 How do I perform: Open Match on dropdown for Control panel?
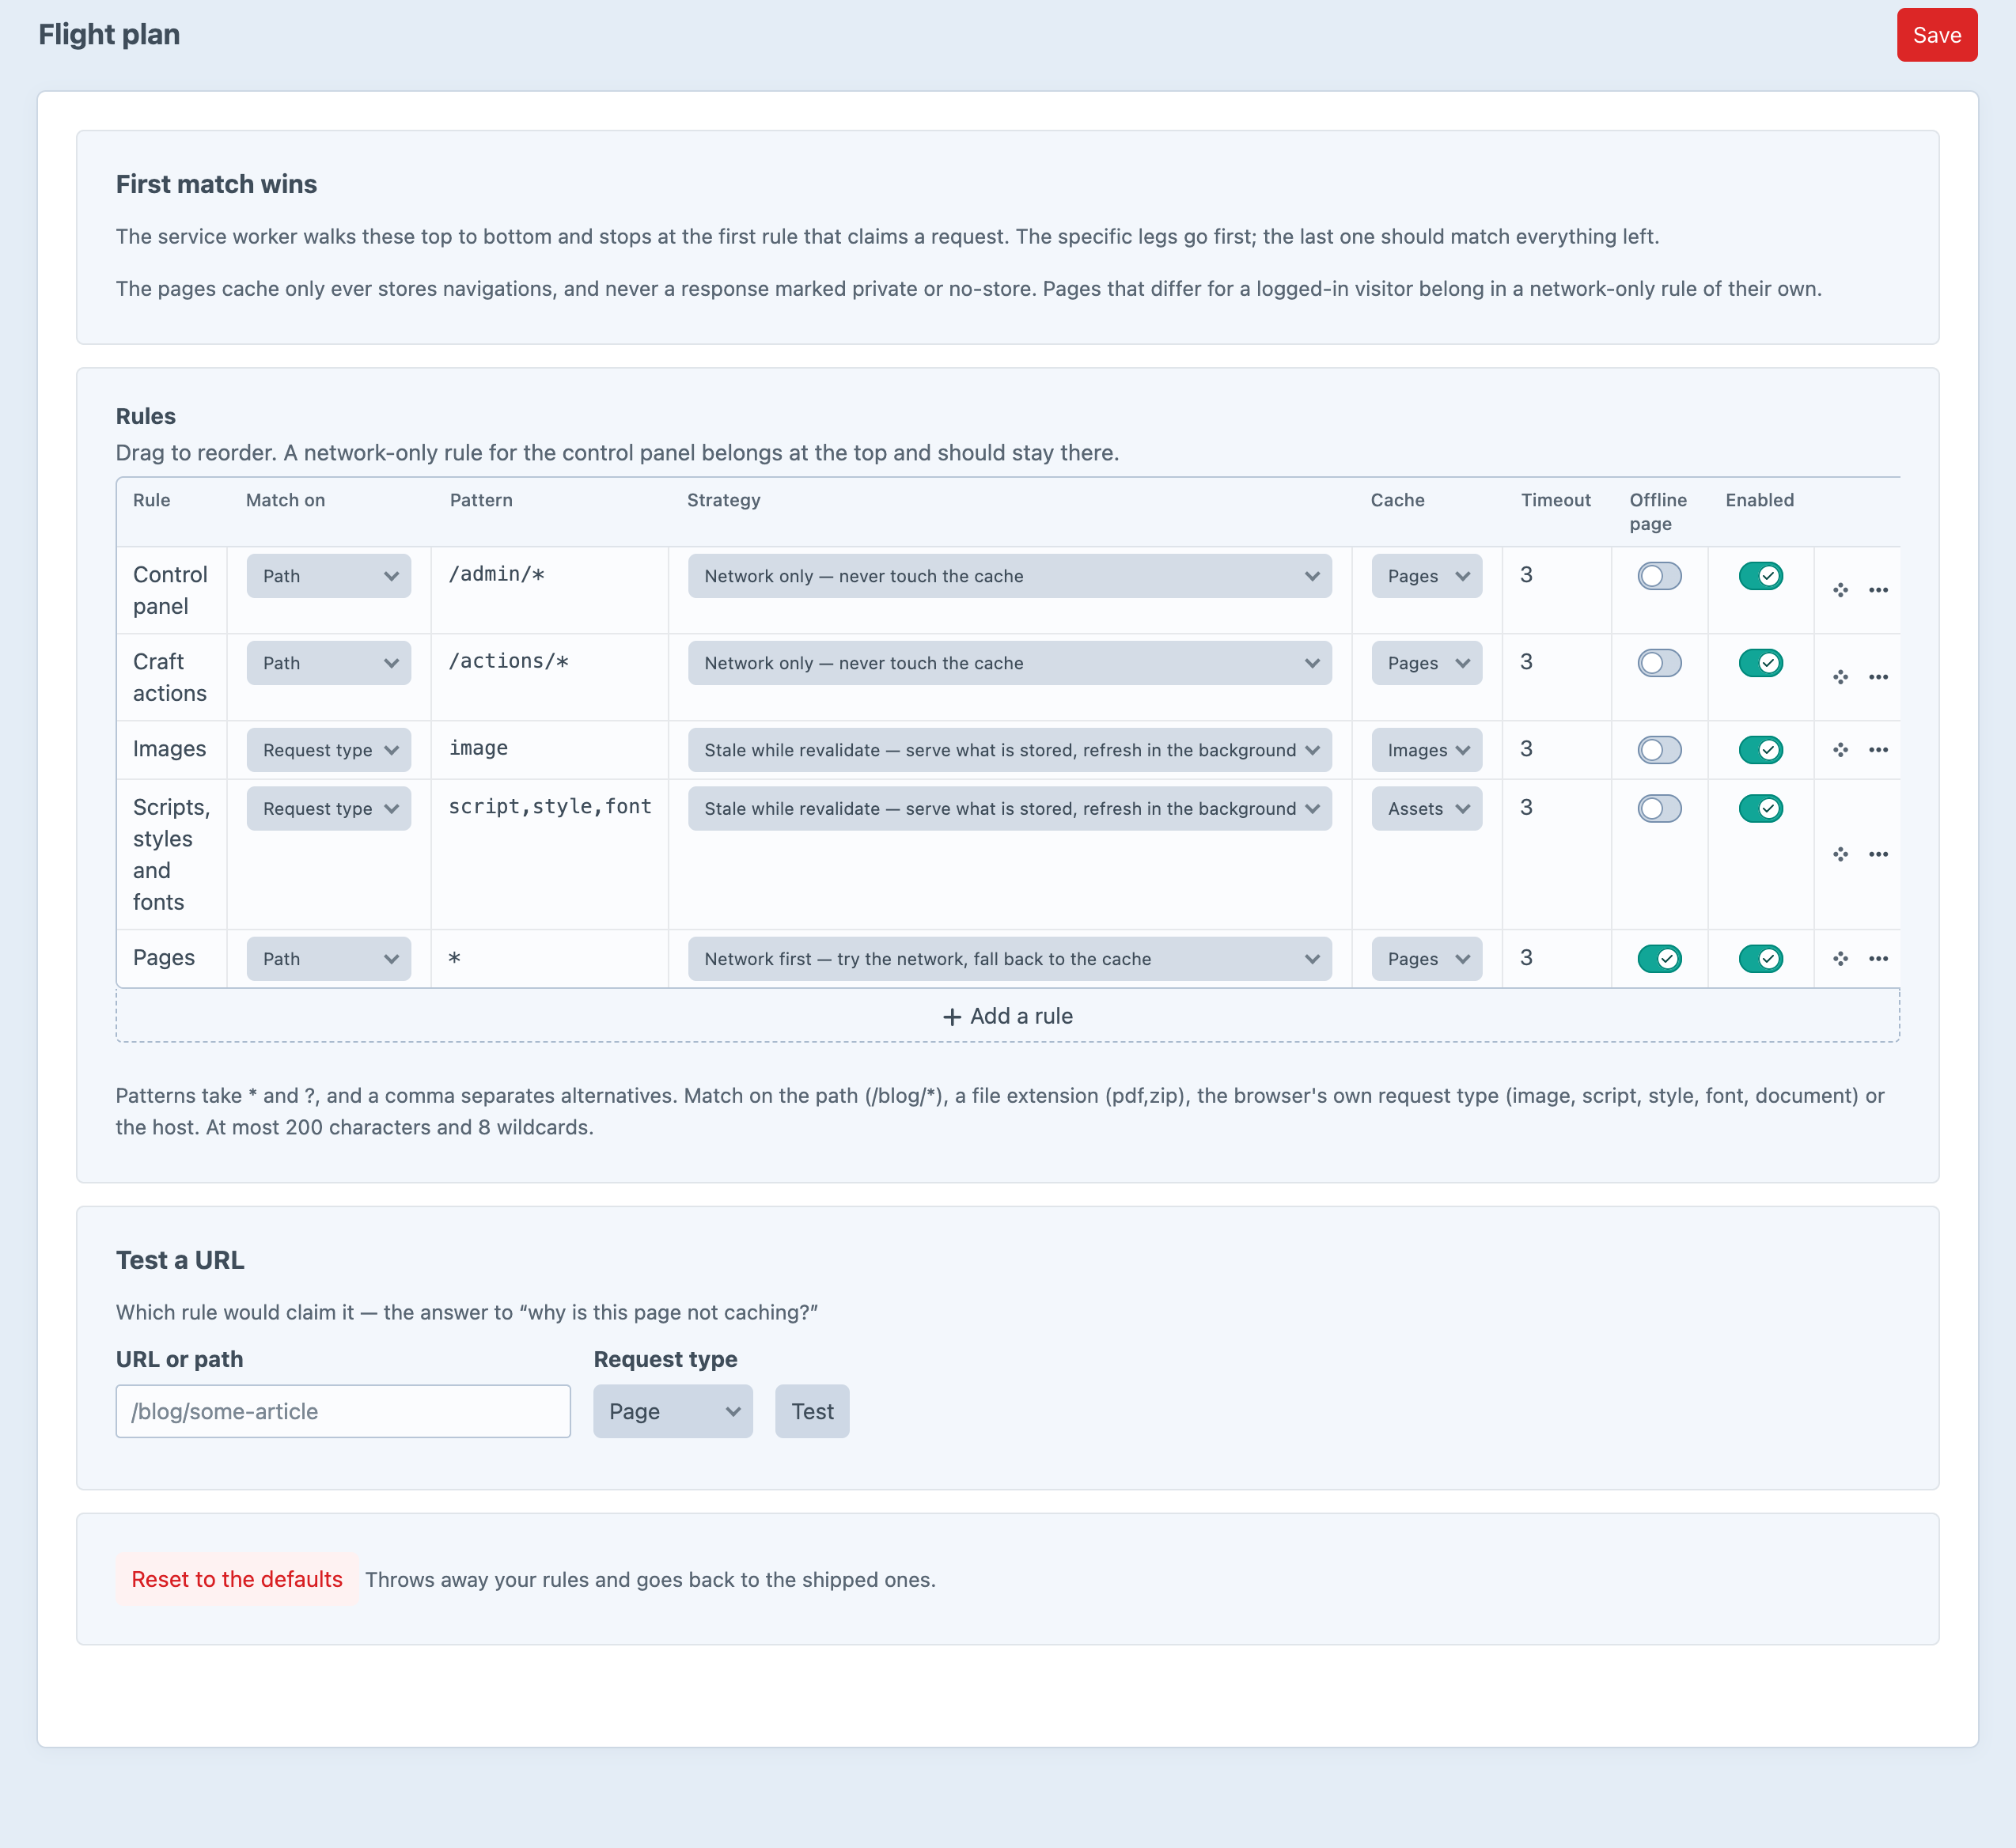329,576
